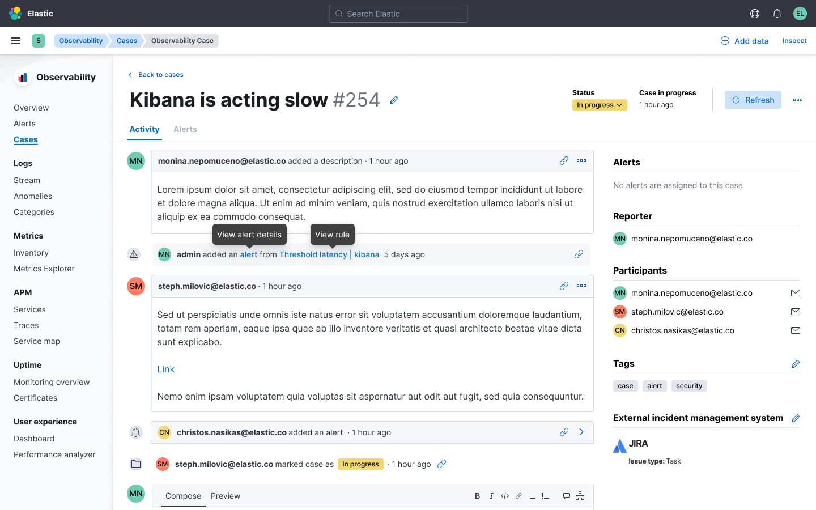
Task: Email christos.nasikas via envelope icon
Action: [796, 330]
